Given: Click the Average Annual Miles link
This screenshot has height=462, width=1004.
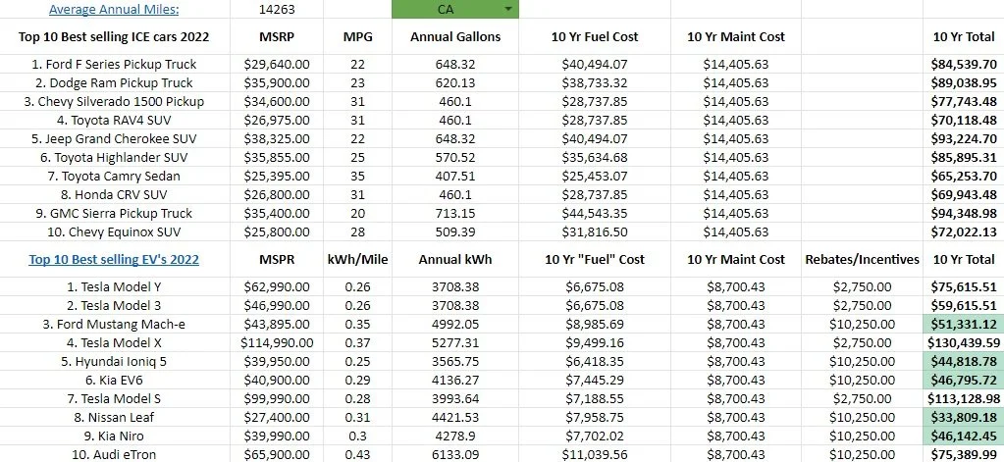Looking at the screenshot, I should click(114, 9).
